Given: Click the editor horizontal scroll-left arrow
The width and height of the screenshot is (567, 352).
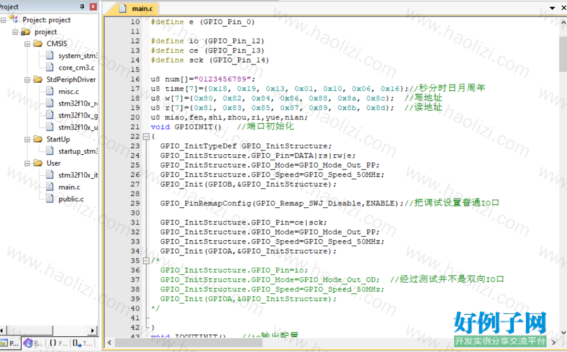Looking at the screenshot, I should (110, 342).
